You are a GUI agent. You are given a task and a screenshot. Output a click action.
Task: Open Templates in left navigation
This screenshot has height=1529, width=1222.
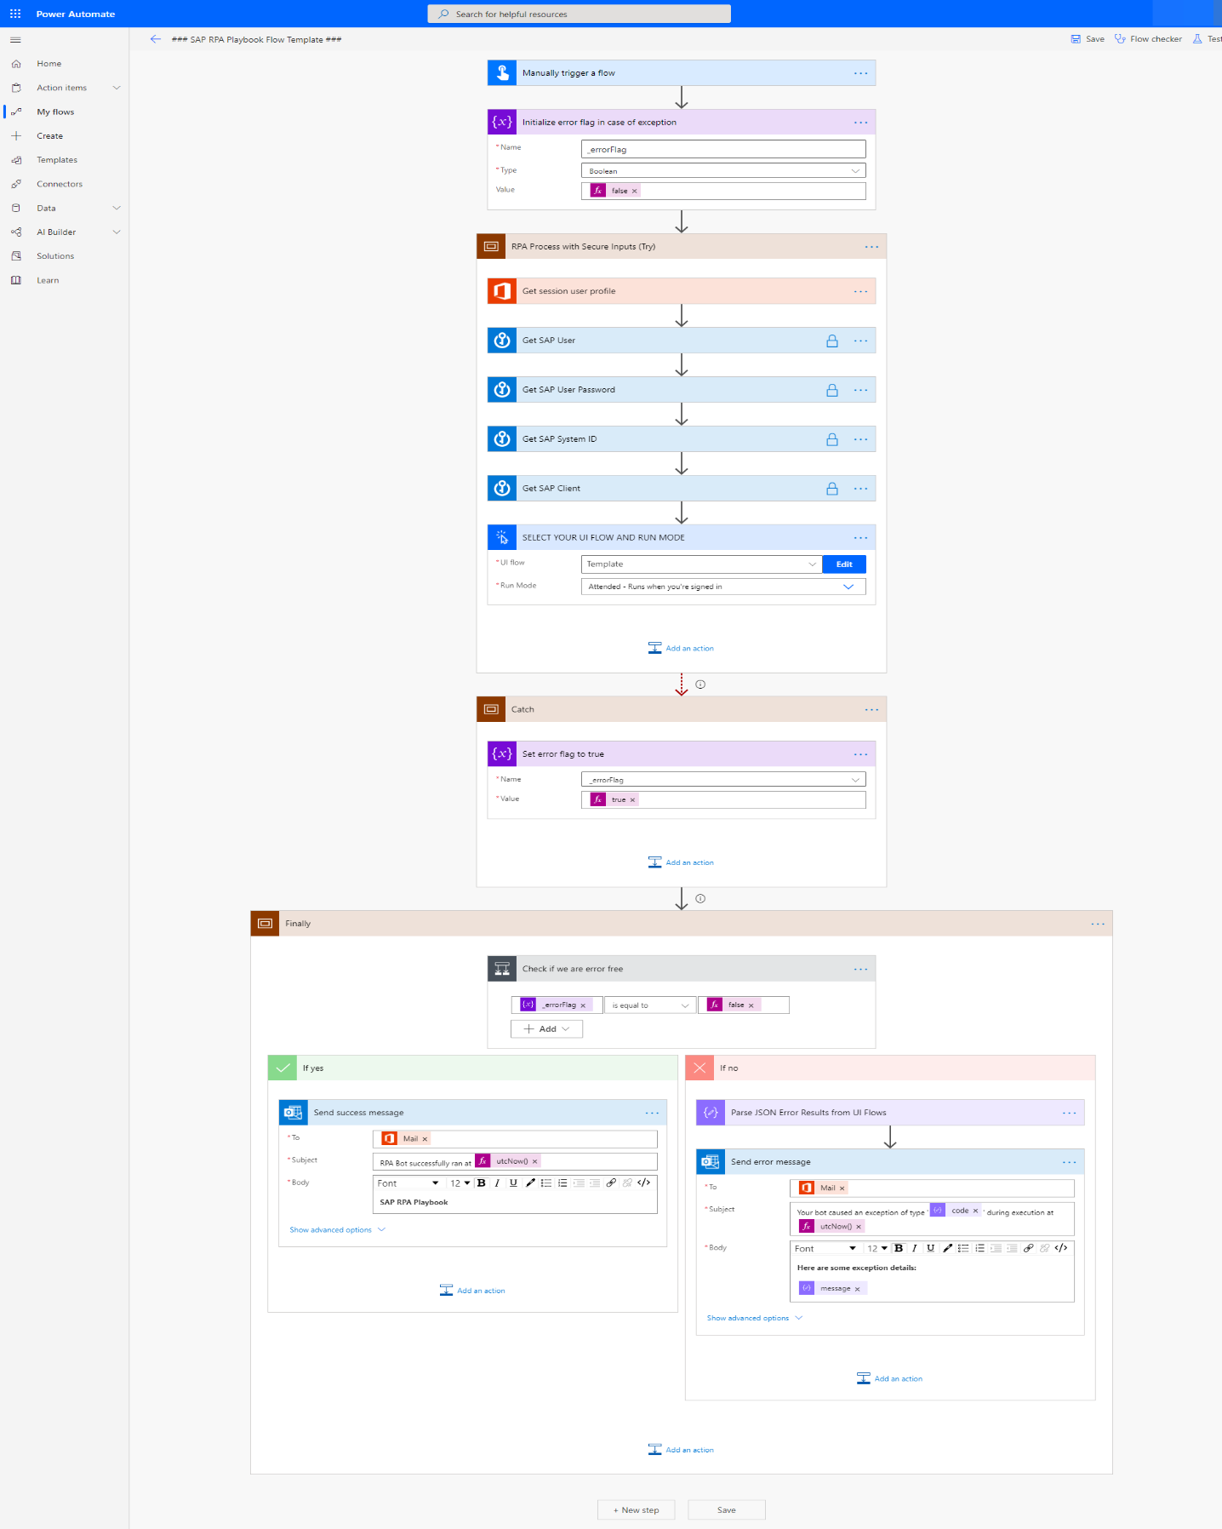[x=56, y=160]
